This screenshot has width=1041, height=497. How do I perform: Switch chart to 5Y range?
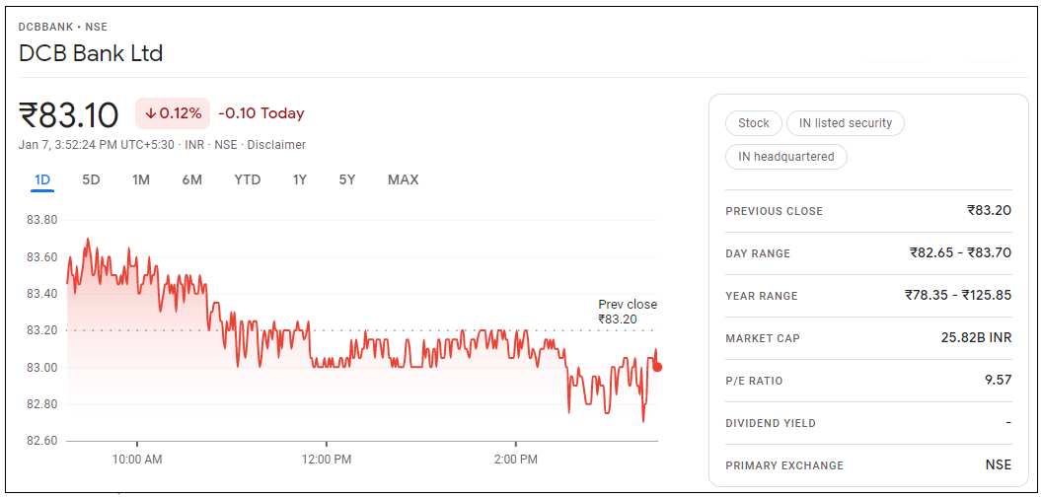(347, 179)
